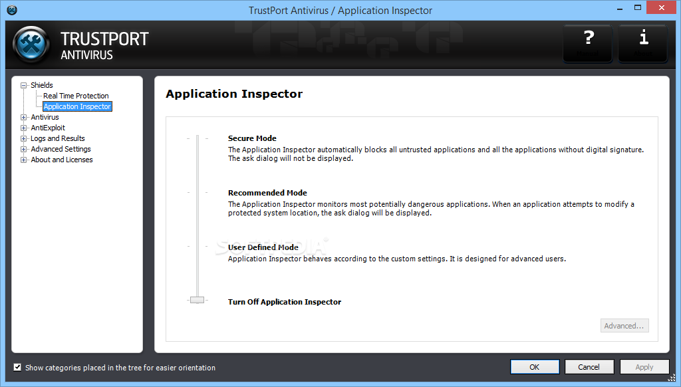Minimize the TrustPort Antivirus window

[x=620, y=8]
